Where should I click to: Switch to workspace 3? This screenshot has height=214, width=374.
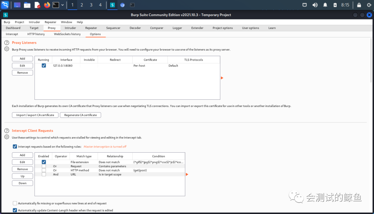(x=91, y=5)
